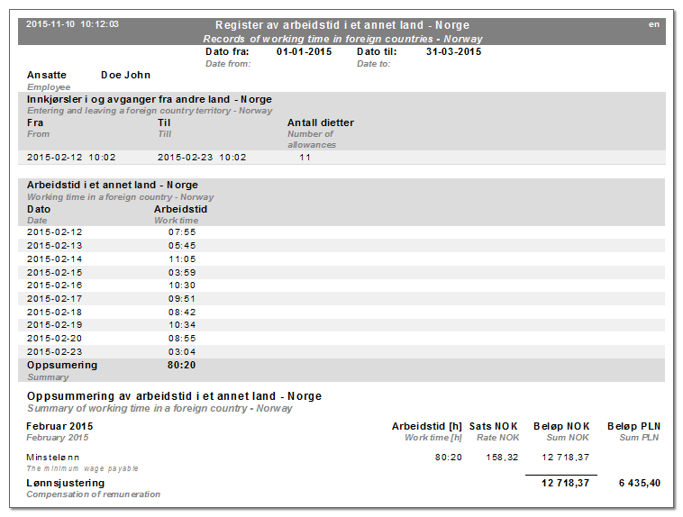Select the end date 31-03-2015
683x517 pixels.
point(453,51)
